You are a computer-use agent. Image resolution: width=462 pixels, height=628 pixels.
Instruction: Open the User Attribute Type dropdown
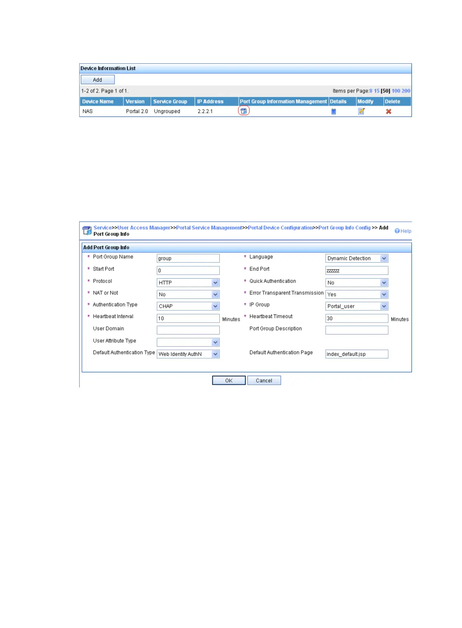coord(188,342)
